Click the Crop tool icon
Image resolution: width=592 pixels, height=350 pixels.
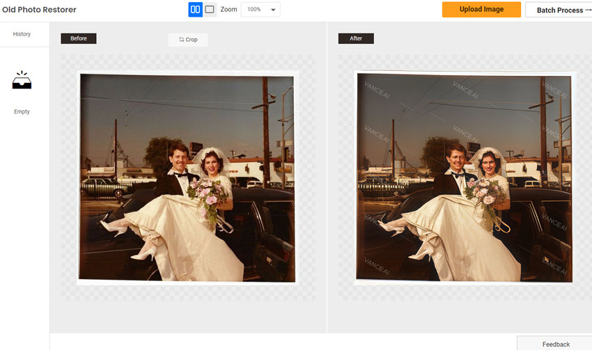point(182,40)
